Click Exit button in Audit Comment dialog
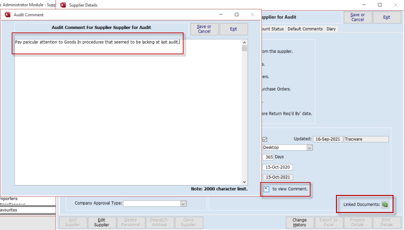This screenshot has width=405, height=230. 233,29
